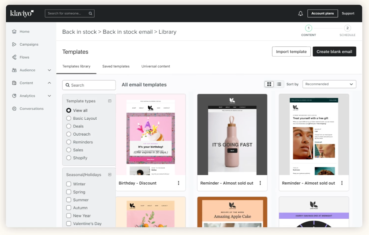The height and width of the screenshot is (235, 369).
Task: Click the Account plans button
Action: tap(323, 13)
